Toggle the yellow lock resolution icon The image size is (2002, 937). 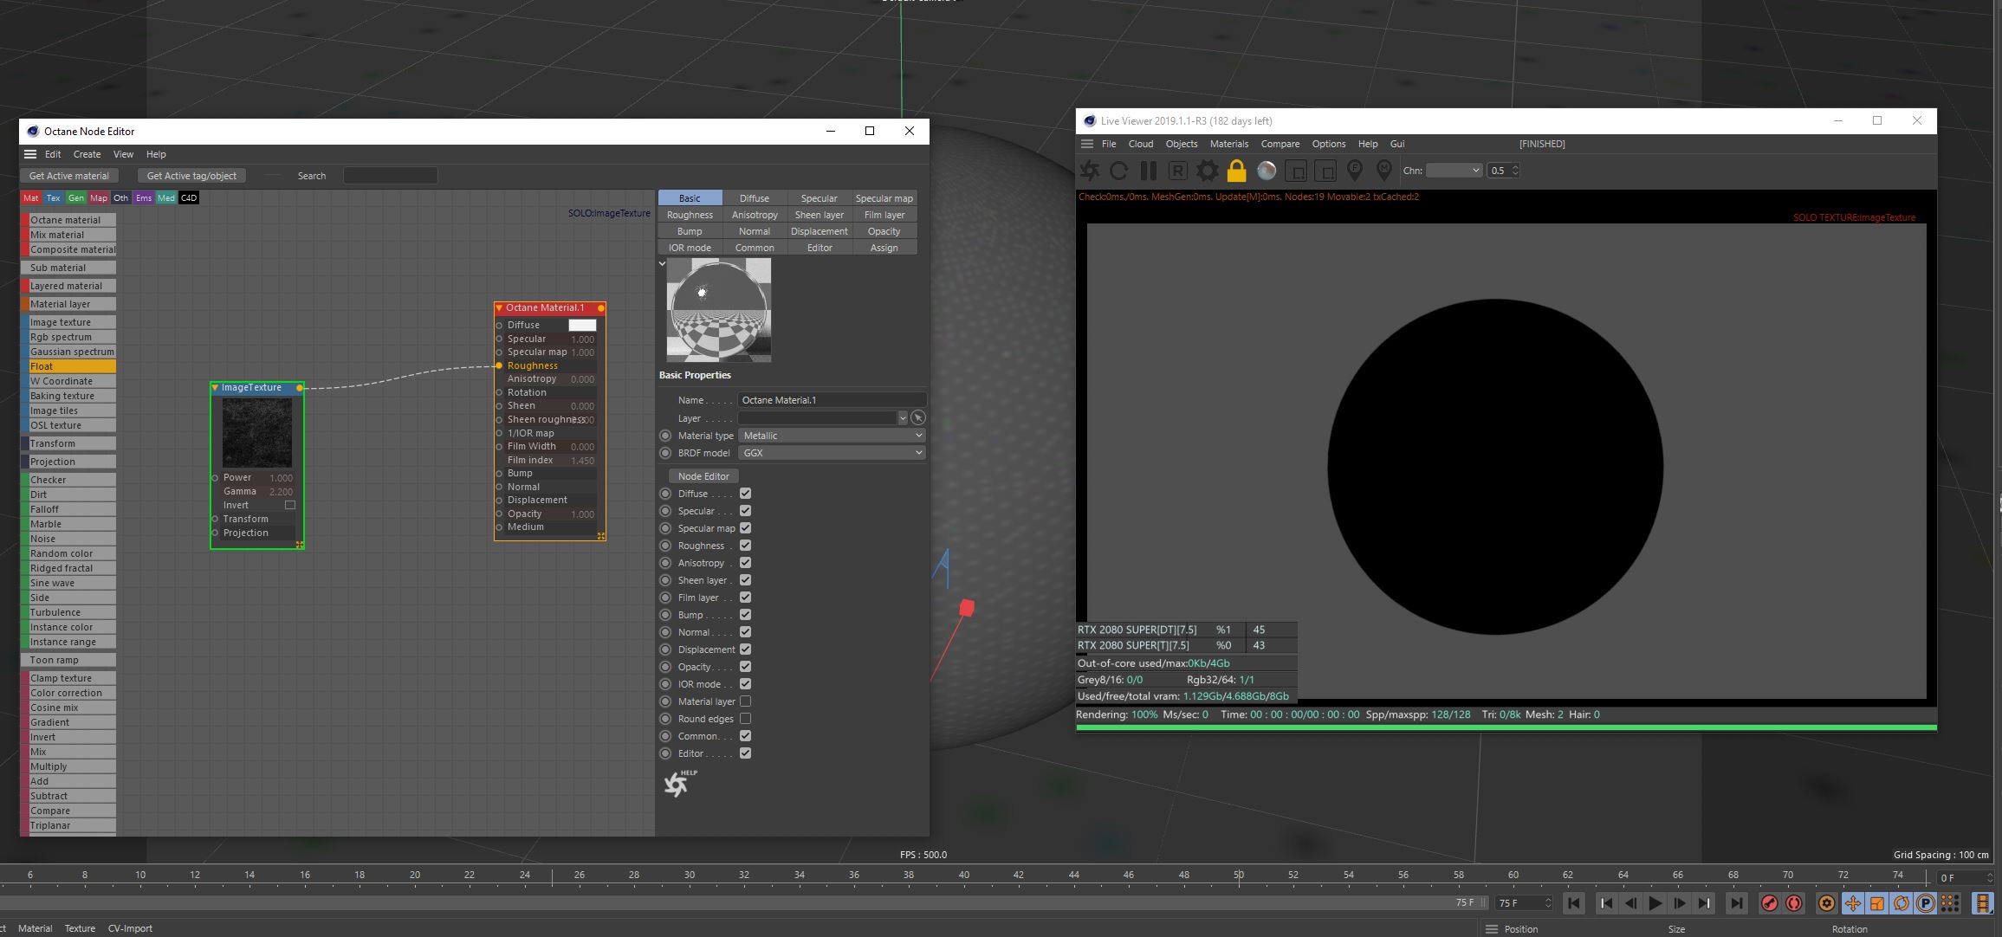point(1236,171)
